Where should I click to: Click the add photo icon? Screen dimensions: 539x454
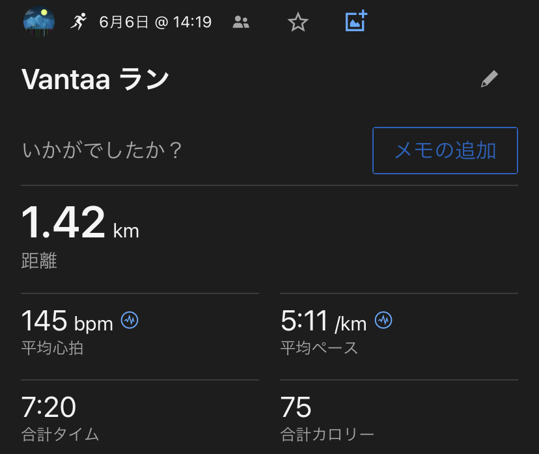[x=356, y=21]
